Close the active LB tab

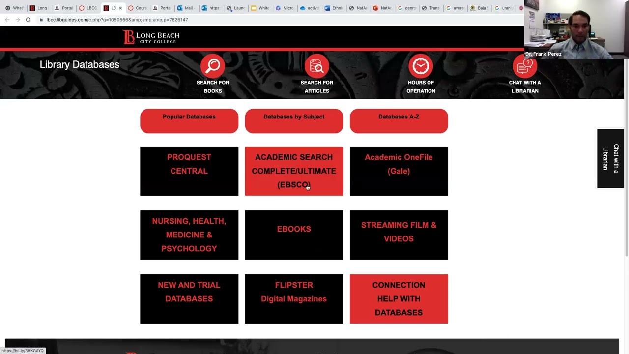(120, 8)
